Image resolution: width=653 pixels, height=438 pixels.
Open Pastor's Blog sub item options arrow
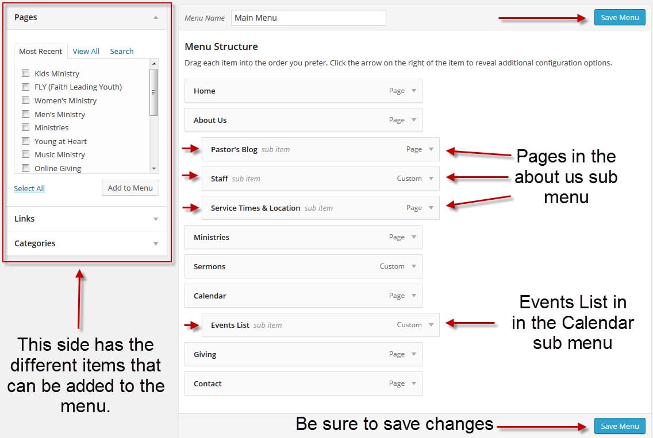(x=431, y=149)
